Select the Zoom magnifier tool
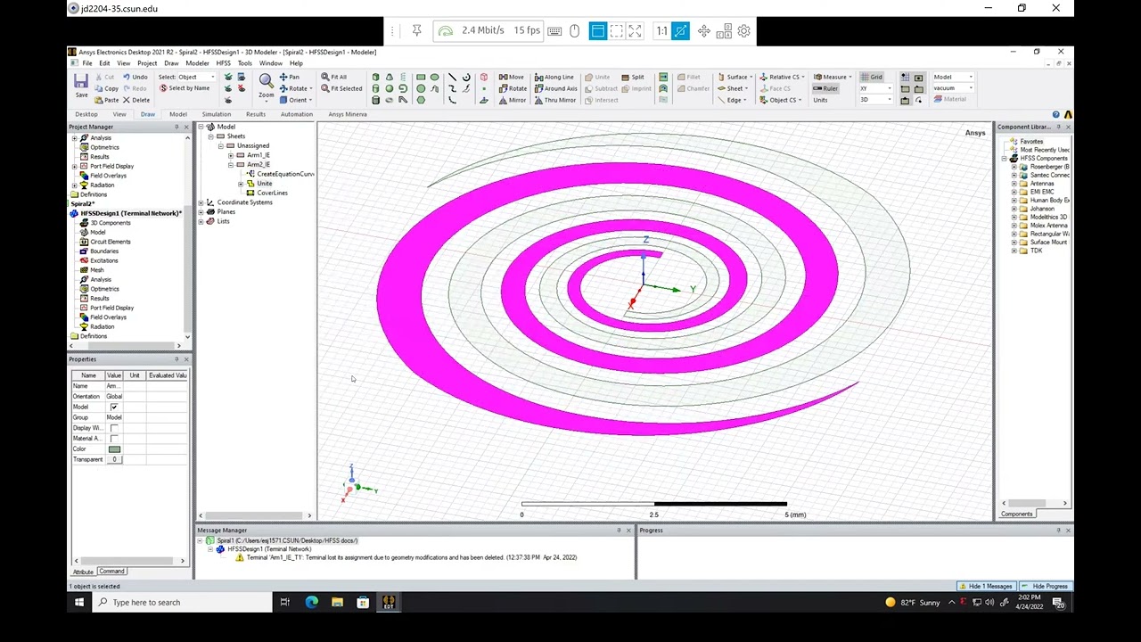 (266, 86)
